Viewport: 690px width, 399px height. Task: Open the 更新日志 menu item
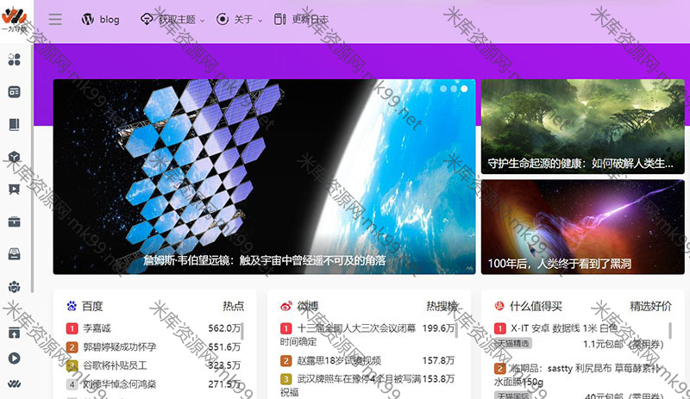(x=301, y=19)
